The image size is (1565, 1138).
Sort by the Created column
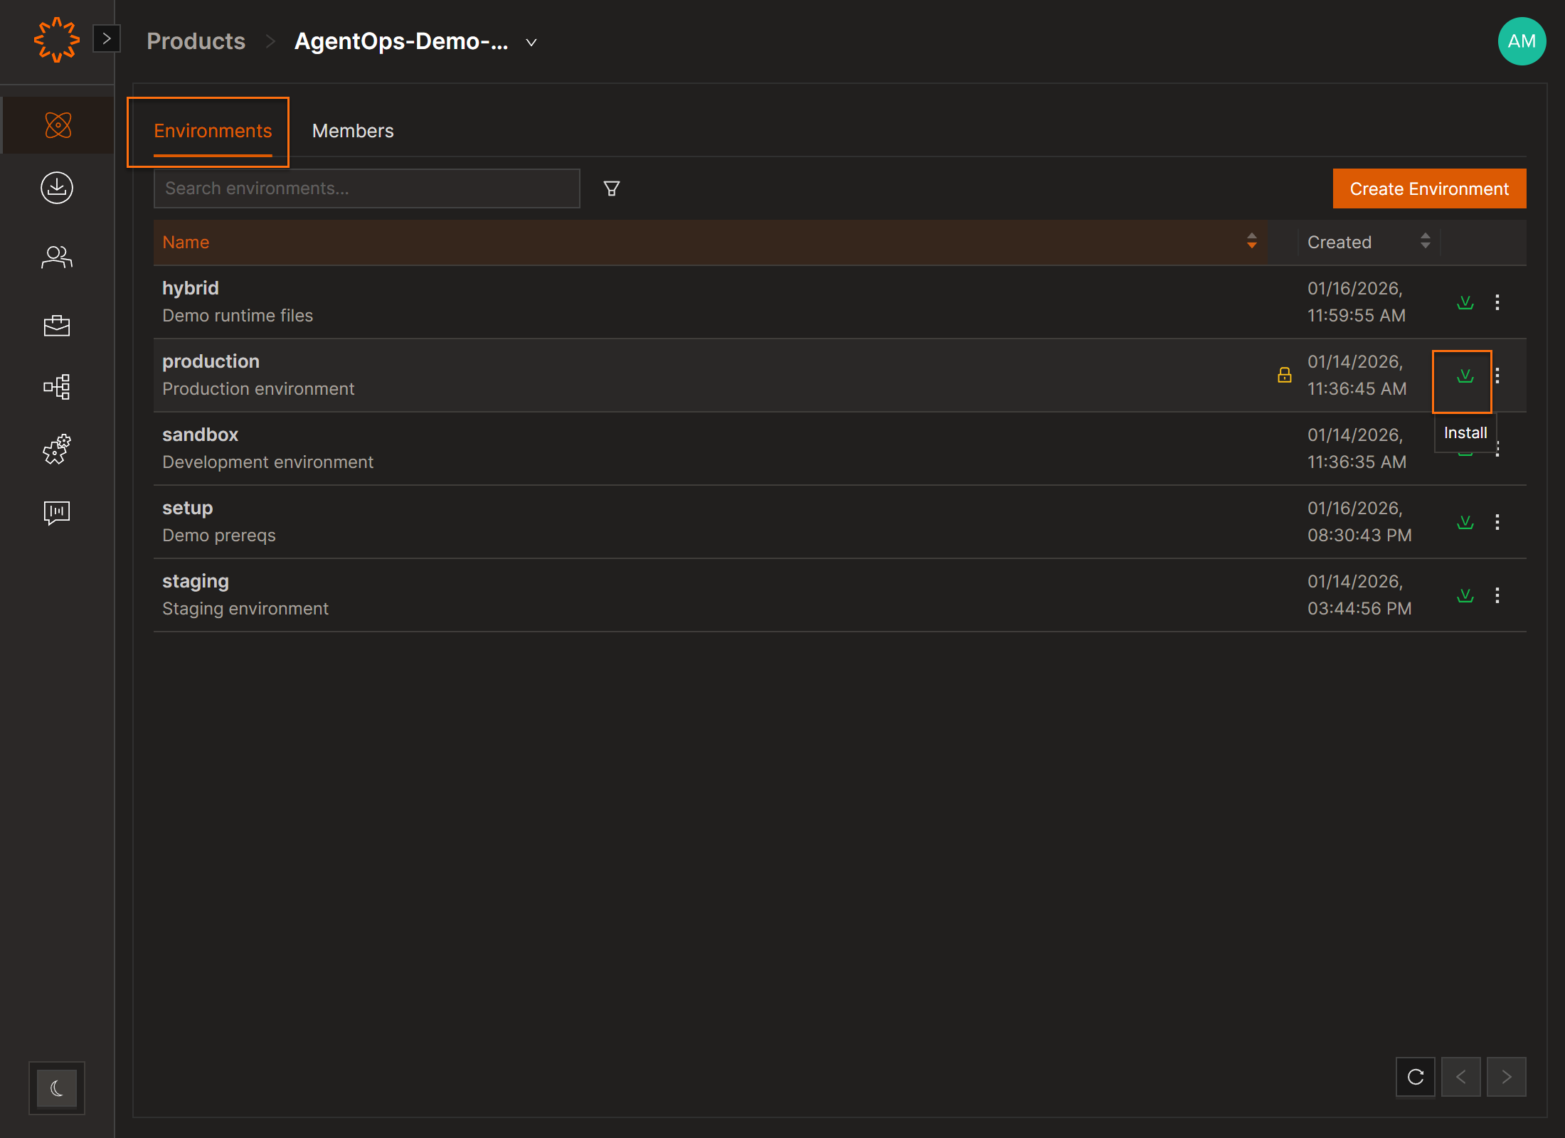point(1425,242)
